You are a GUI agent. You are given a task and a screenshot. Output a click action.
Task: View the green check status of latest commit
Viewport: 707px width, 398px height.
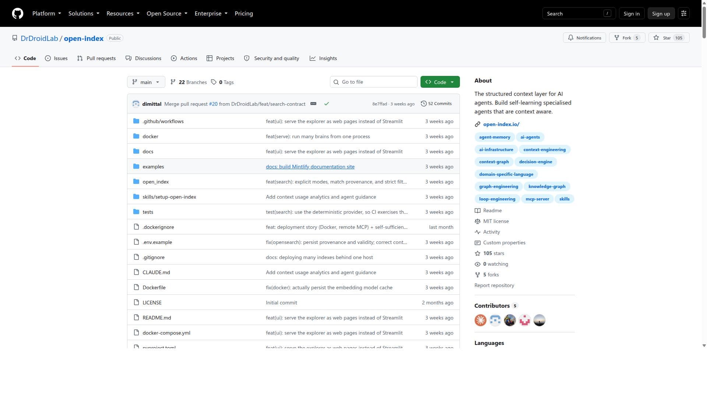[x=326, y=104]
